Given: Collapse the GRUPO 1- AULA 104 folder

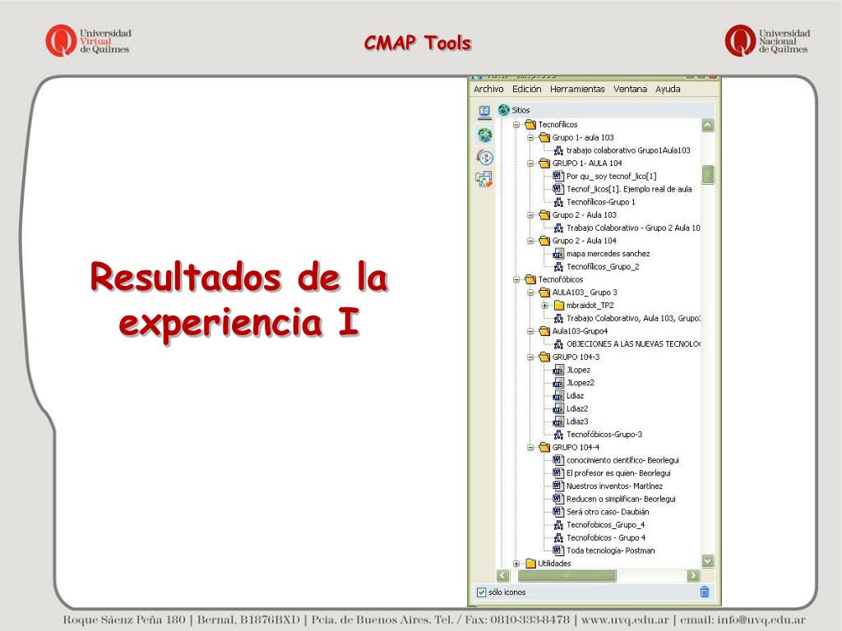Looking at the screenshot, I should tap(530, 164).
